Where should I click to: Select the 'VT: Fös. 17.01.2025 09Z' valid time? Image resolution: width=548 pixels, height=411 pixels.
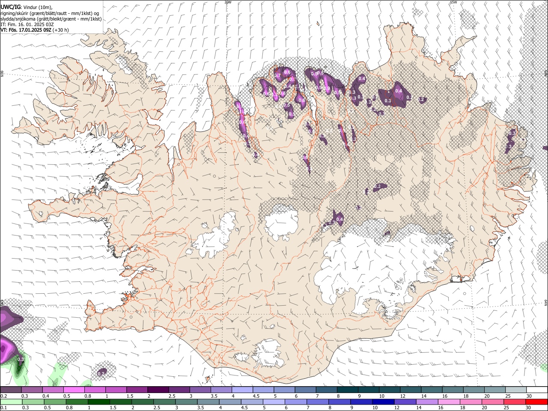26,30
